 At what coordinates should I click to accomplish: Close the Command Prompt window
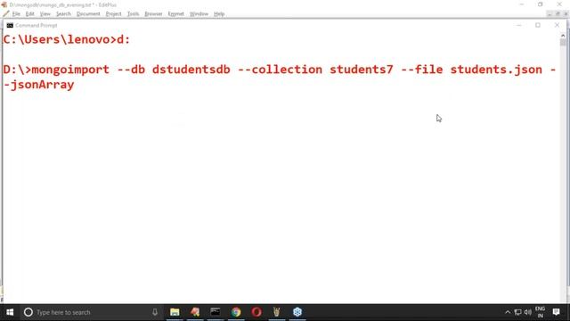coord(557,25)
